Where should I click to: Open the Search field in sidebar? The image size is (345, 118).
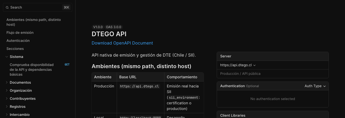coord(37,8)
